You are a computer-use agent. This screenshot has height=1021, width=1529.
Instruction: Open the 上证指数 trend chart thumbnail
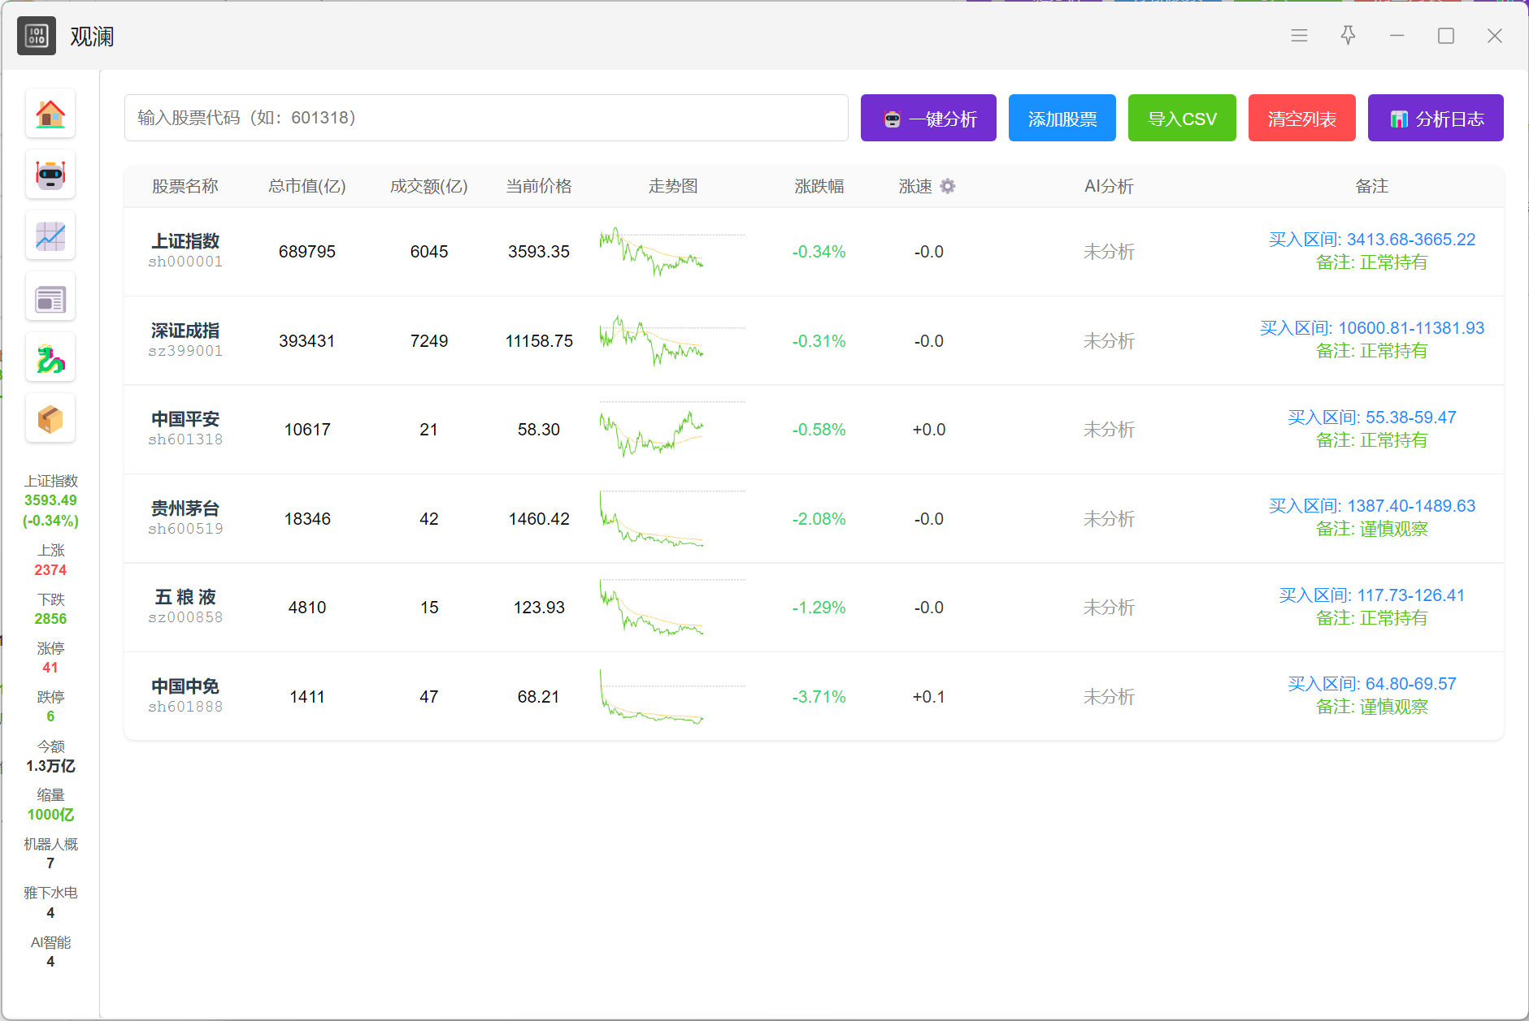tap(672, 252)
